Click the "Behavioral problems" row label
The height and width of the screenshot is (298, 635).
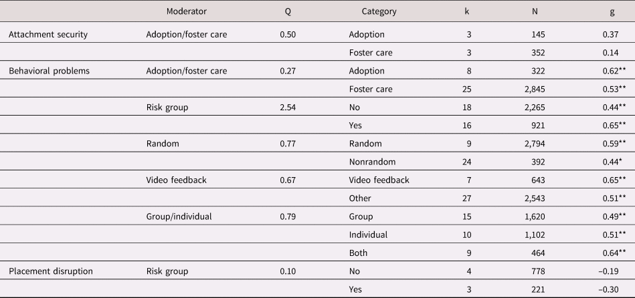pos(46,71)
